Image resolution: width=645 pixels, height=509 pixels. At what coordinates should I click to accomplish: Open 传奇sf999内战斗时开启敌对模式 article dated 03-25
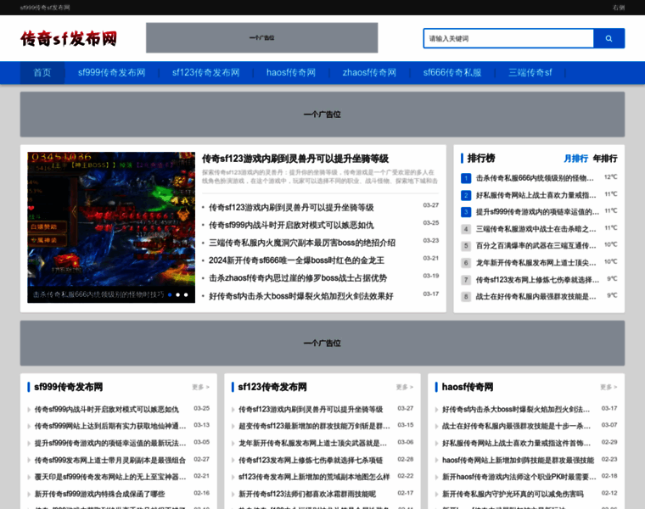click(x=291, y=226)
